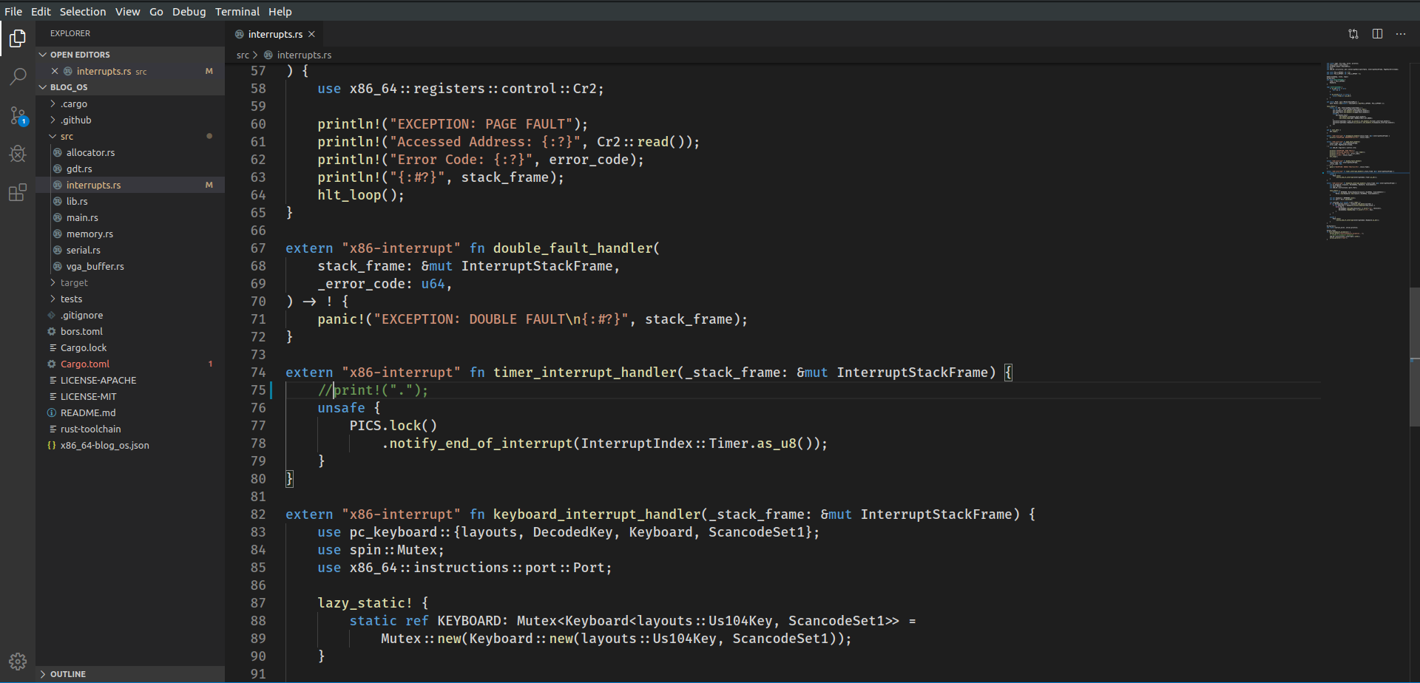Image resolution: width=1420 pixels, height=683 pixels.
Task: Click the vertical scrollbar thumb in editor
Action: (x=1414, y=356)
